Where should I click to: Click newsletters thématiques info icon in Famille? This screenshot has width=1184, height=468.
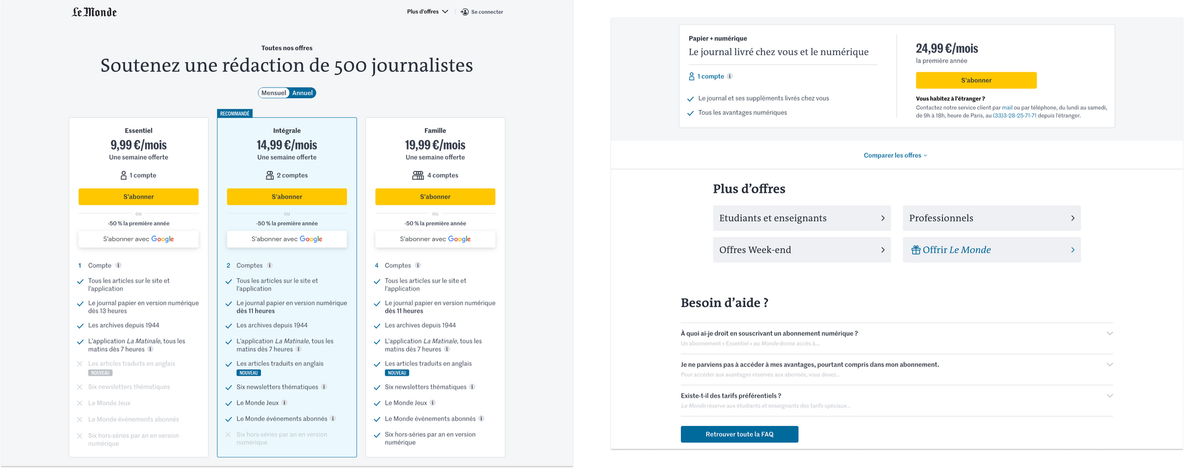472,387
